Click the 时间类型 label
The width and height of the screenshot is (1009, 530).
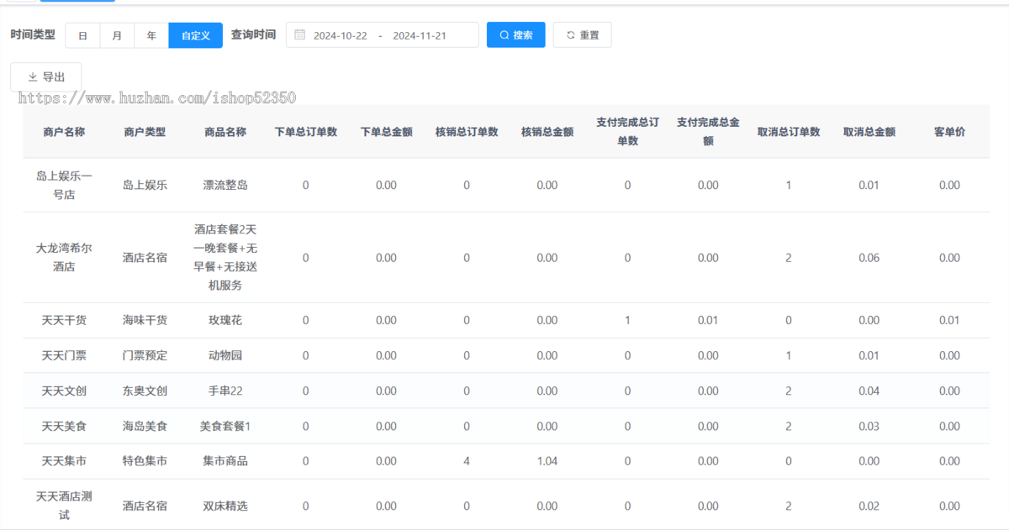tap(33, 34)
